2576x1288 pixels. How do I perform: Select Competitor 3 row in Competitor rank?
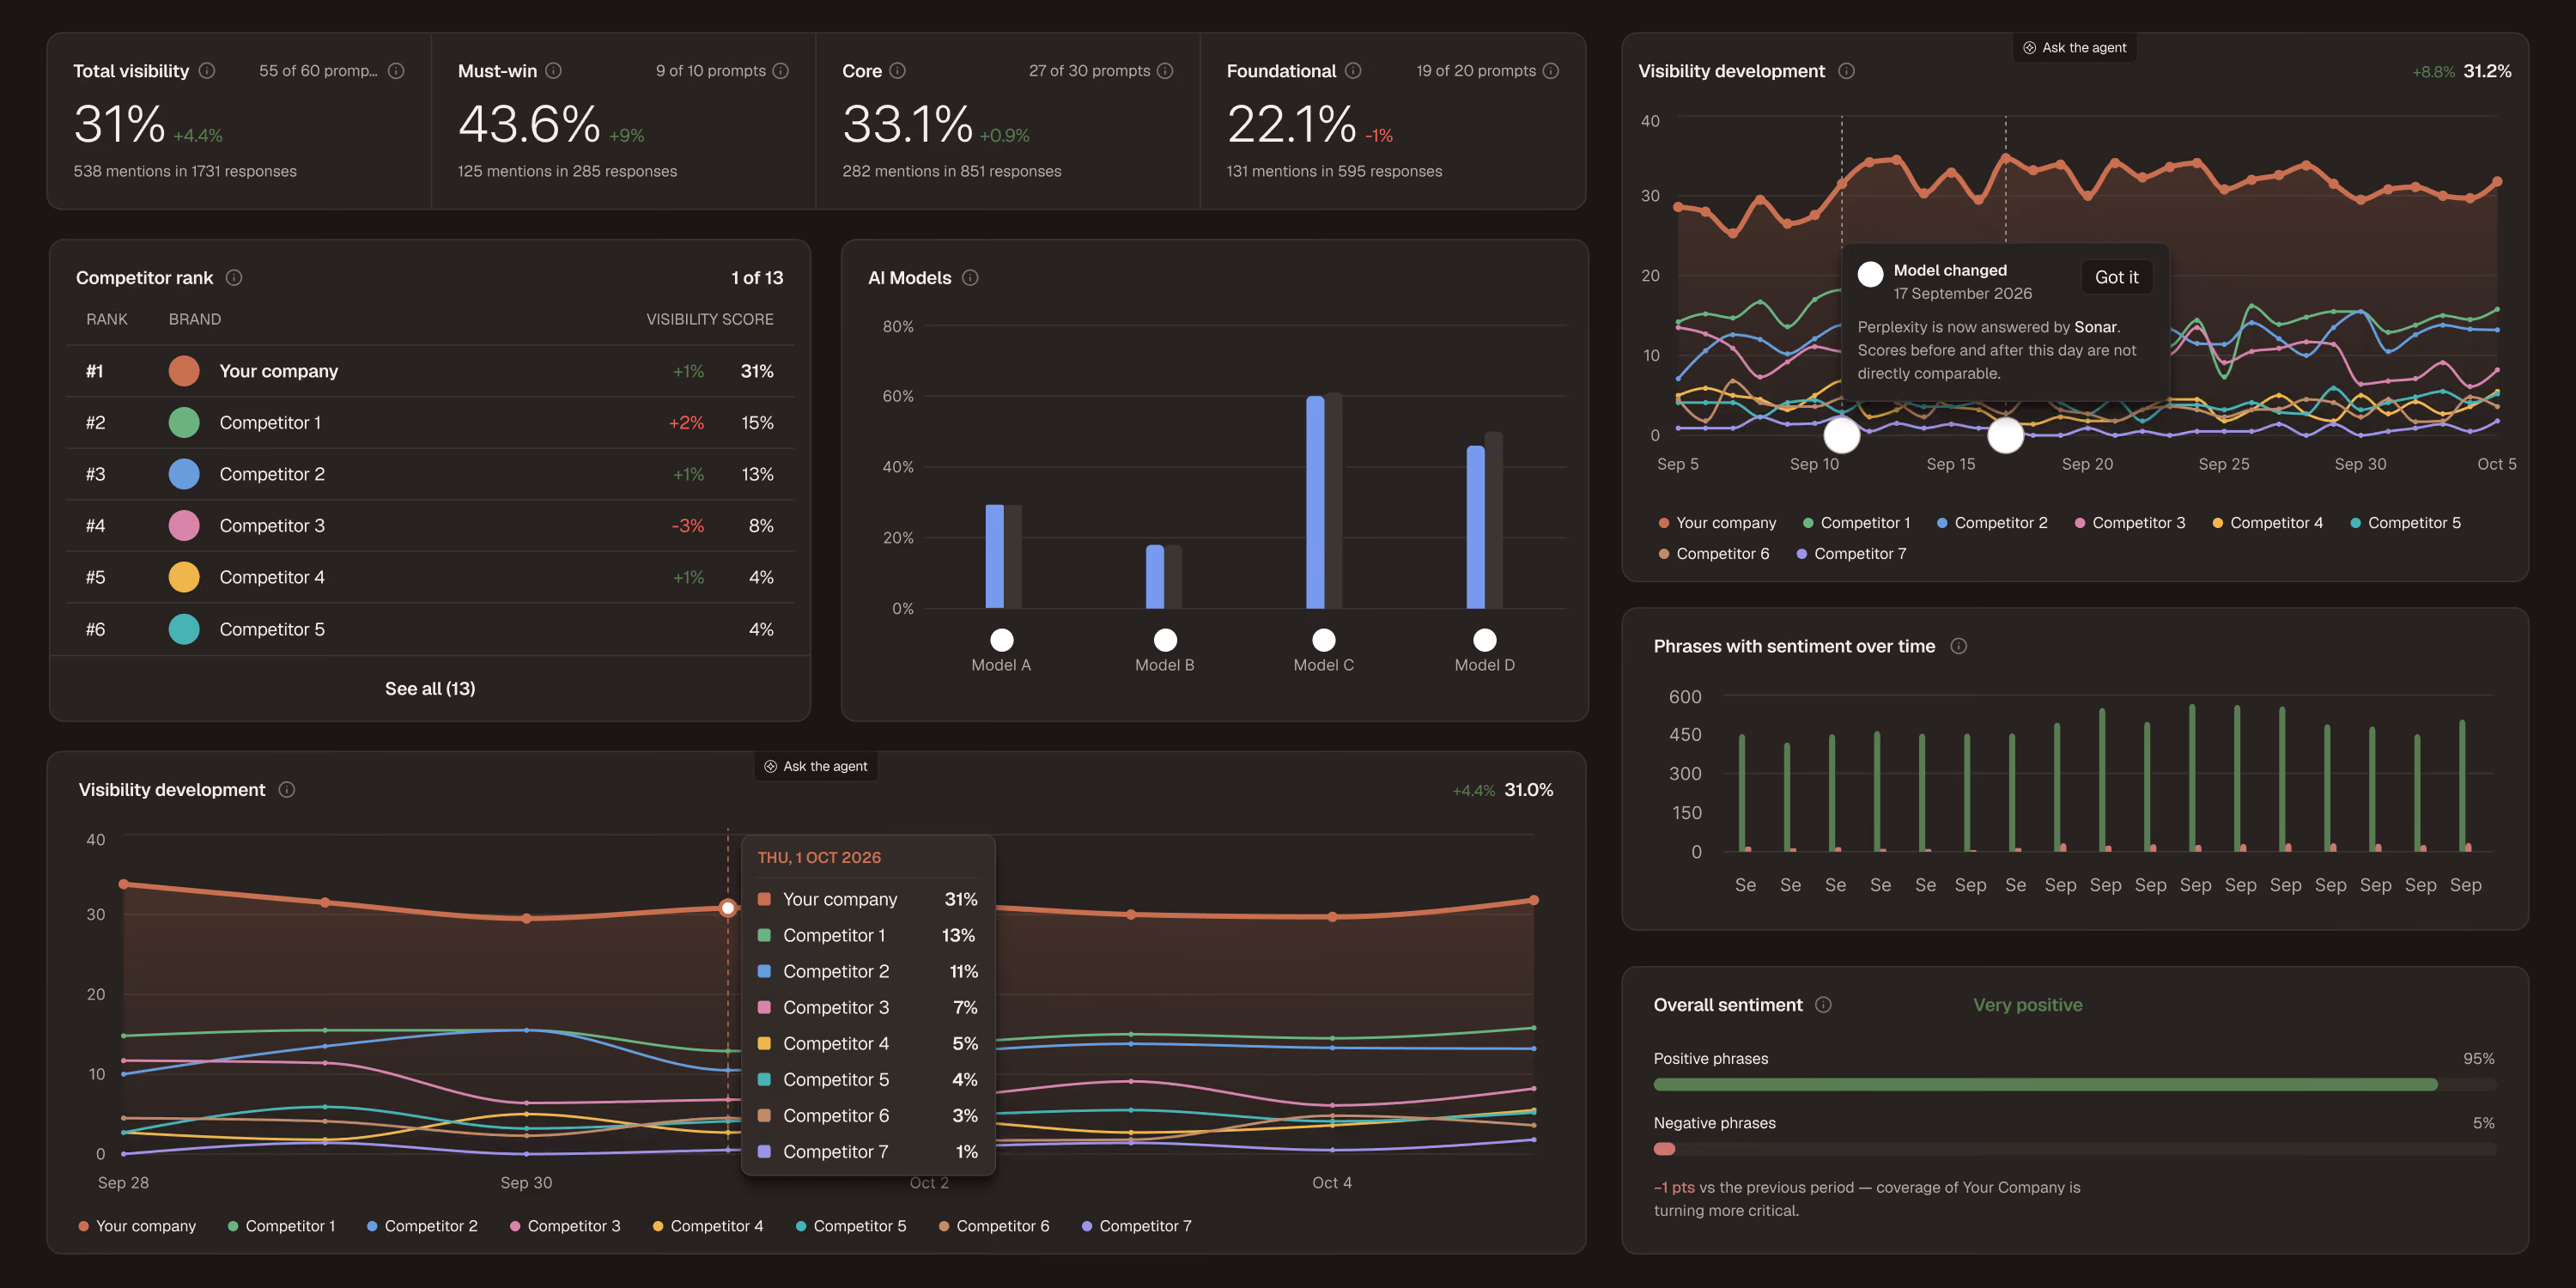pyautogui.click(x=430, y=526)
